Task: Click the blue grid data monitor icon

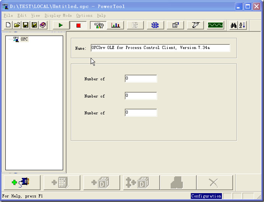Action: coord(155,25)
